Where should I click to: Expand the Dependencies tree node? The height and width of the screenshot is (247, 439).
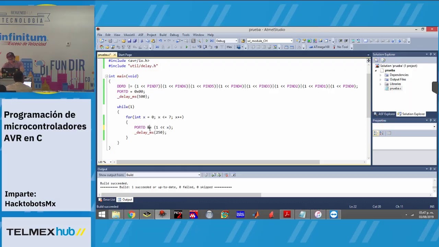click(380, 75)
